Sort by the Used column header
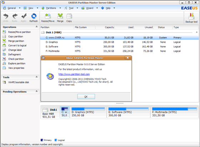This screenshot has height=147, width=200. 124,27
